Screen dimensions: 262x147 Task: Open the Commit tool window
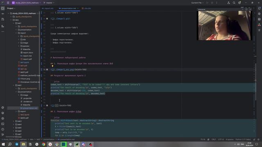coord(3,14)
